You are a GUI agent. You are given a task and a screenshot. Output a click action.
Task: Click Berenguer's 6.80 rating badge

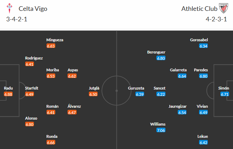161,58
